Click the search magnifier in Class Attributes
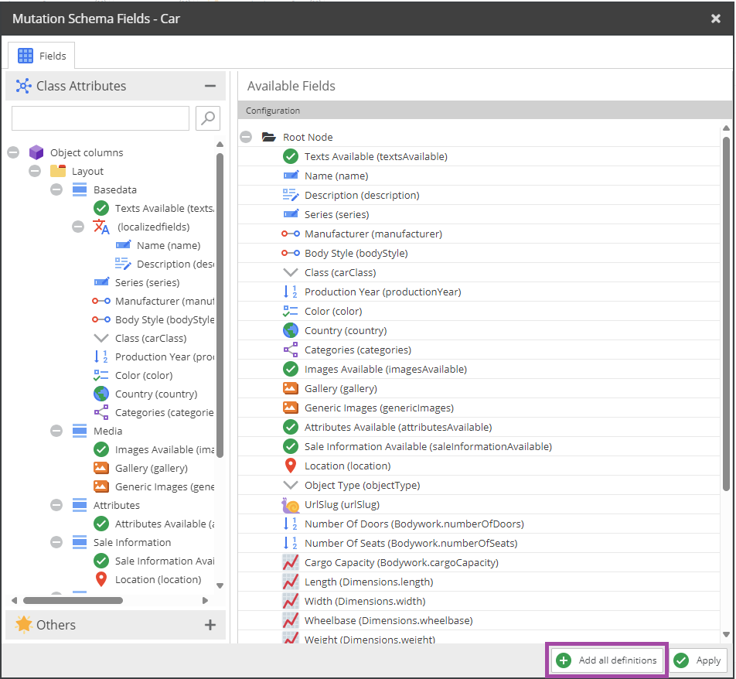This screenshot has width=736, height=679. (x=206, y=118)
